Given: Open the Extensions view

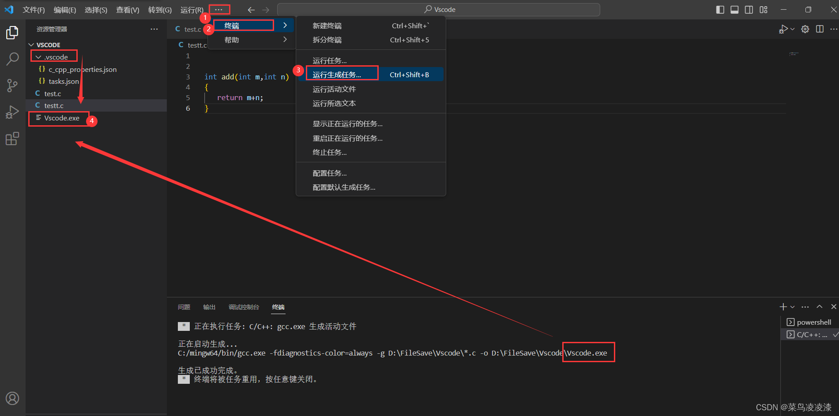Looking at the screenshot, I should pyautogui.click(x=12, y=139).
